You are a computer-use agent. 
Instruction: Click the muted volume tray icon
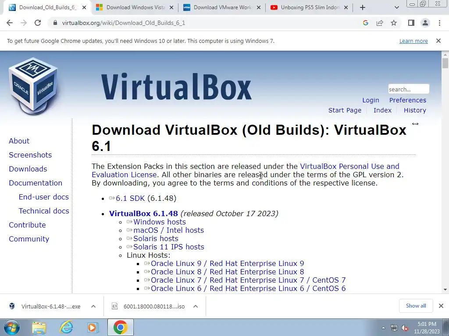pos(405,328)
